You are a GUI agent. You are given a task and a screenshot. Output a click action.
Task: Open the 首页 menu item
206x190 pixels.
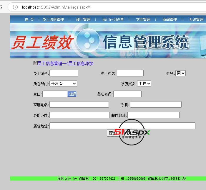pos(29,19)
